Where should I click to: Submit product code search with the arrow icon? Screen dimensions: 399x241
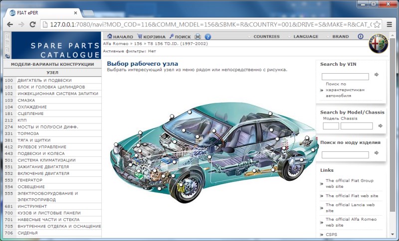(377, 153)
